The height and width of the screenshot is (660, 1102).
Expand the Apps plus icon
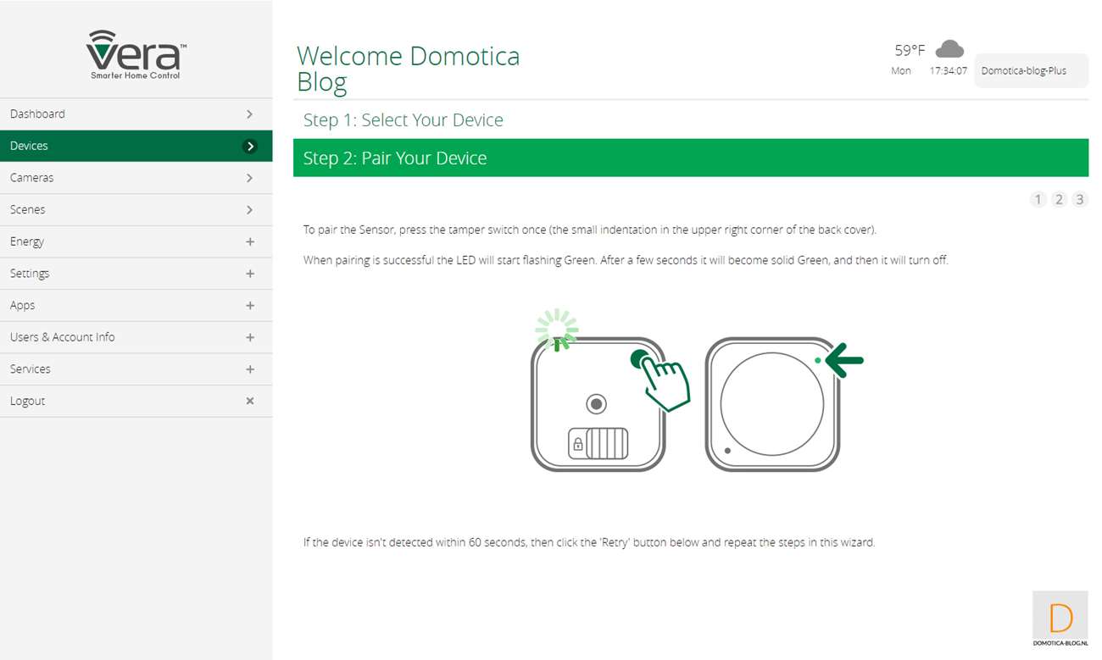click(249, 305)
